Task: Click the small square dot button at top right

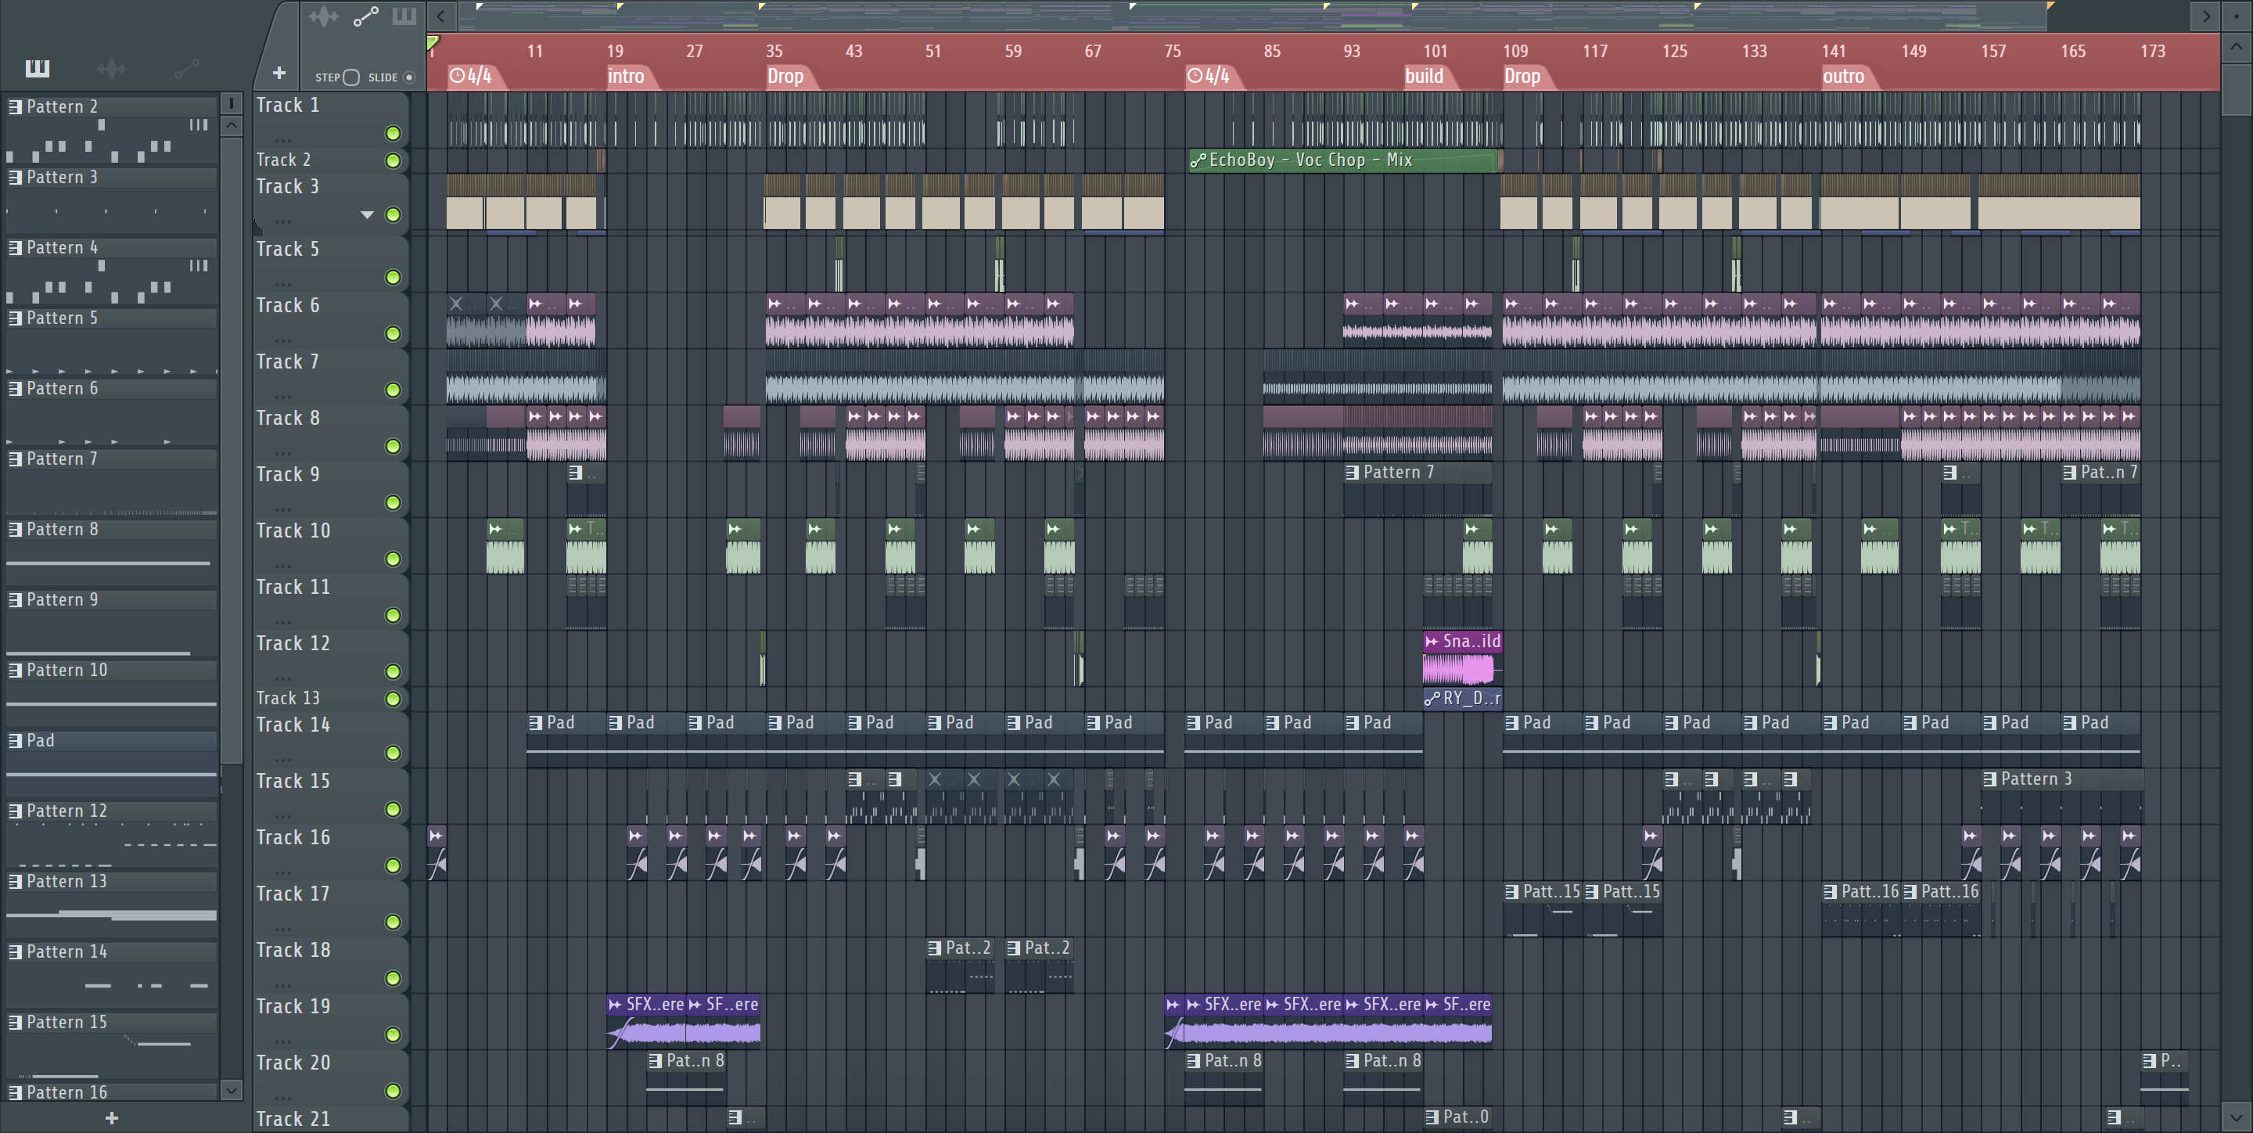Action: click(2237, 16)
